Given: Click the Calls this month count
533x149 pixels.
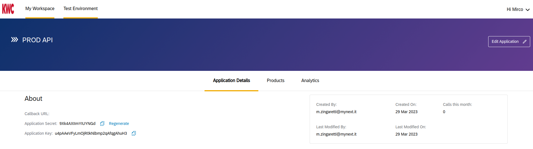Looking at the screenshot, I should click(x=444, y=112).
